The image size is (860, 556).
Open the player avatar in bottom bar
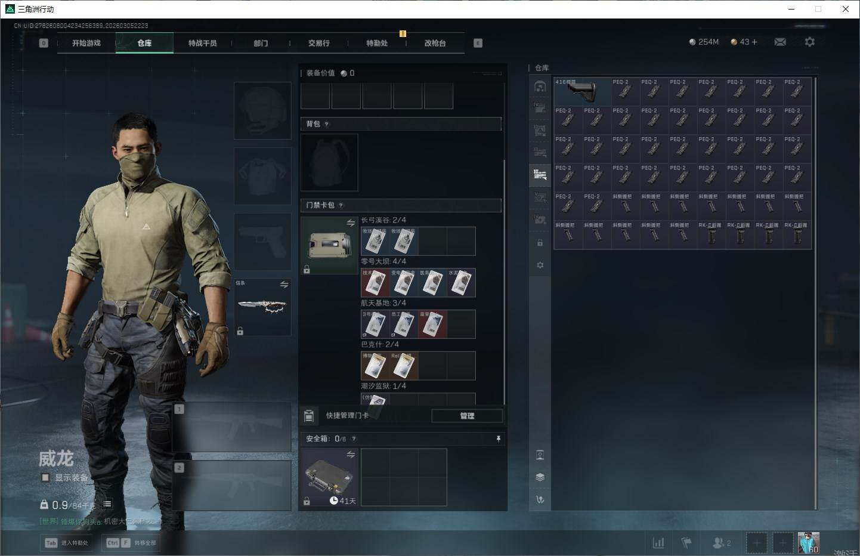[809, 543]
